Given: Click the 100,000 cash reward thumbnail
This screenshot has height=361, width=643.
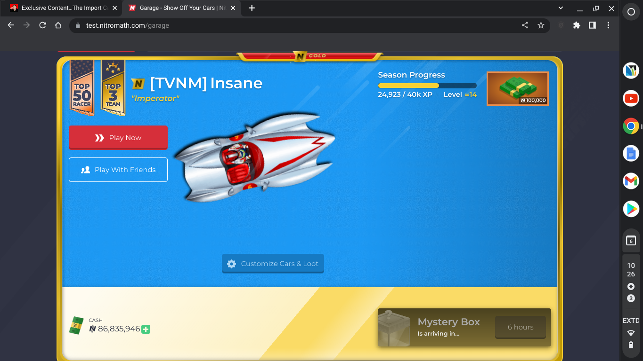Looking at the screenshot, I should tap(518, 88).
